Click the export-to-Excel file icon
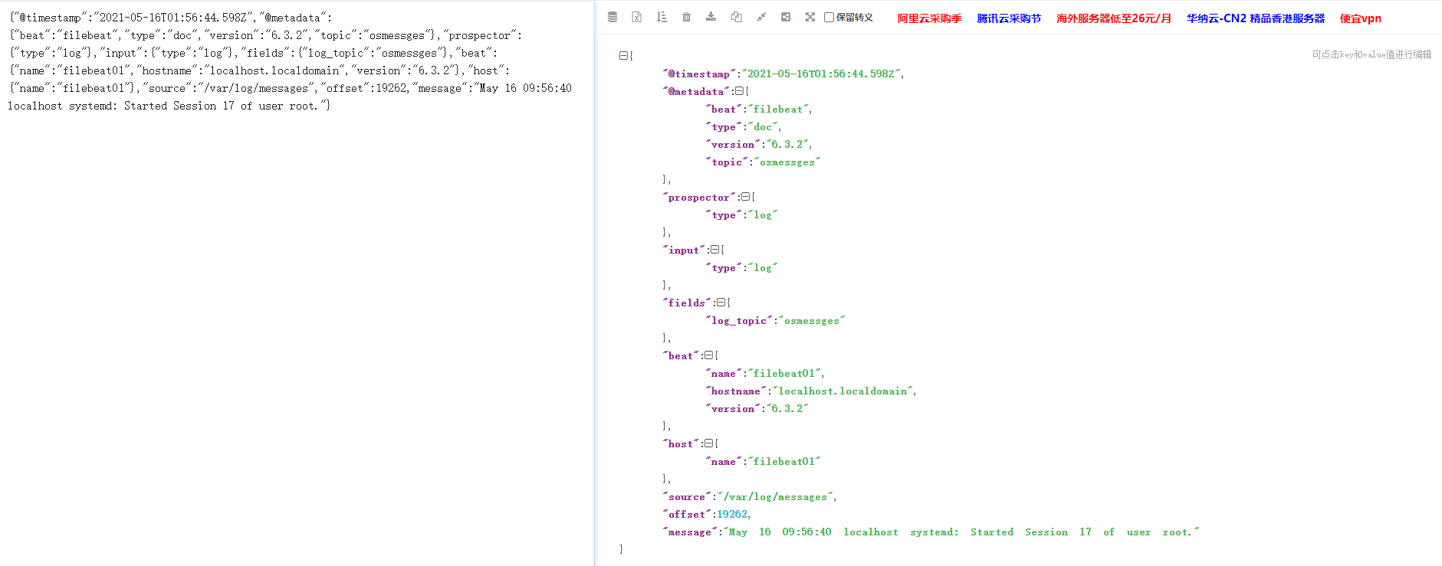The width and height of the screenshot is (1442, 566). pos(636,17)
